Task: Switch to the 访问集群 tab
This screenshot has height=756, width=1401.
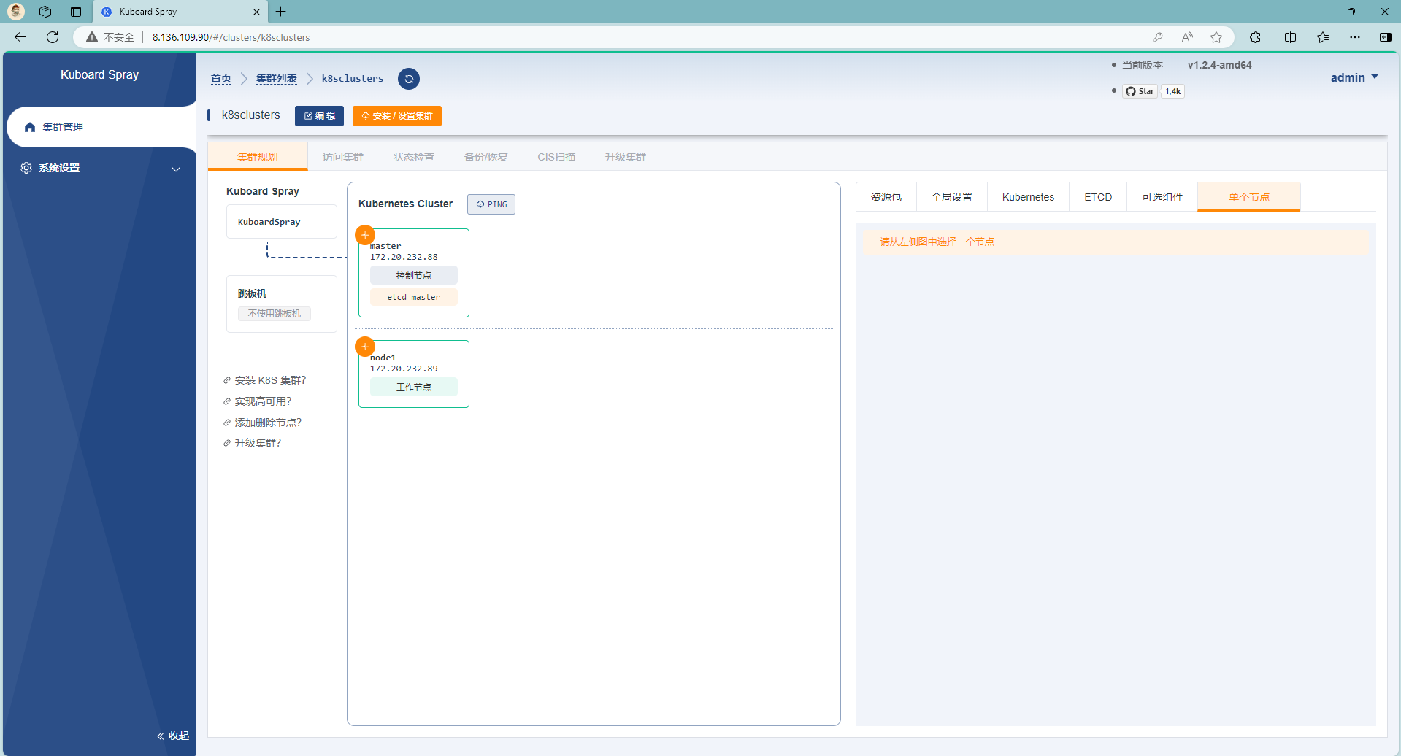Action: click(342, 157)
